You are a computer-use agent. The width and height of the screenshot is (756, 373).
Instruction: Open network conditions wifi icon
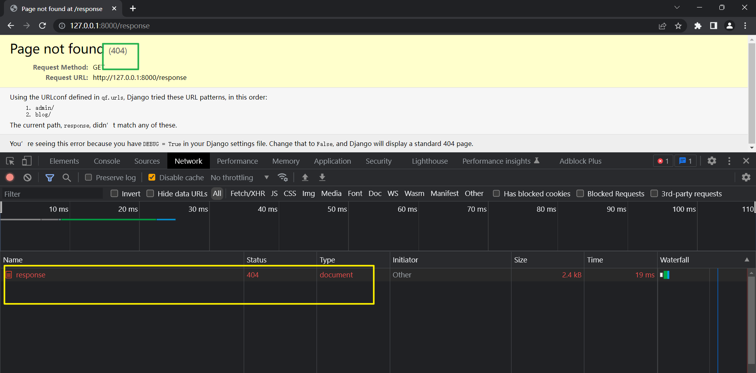283,177
